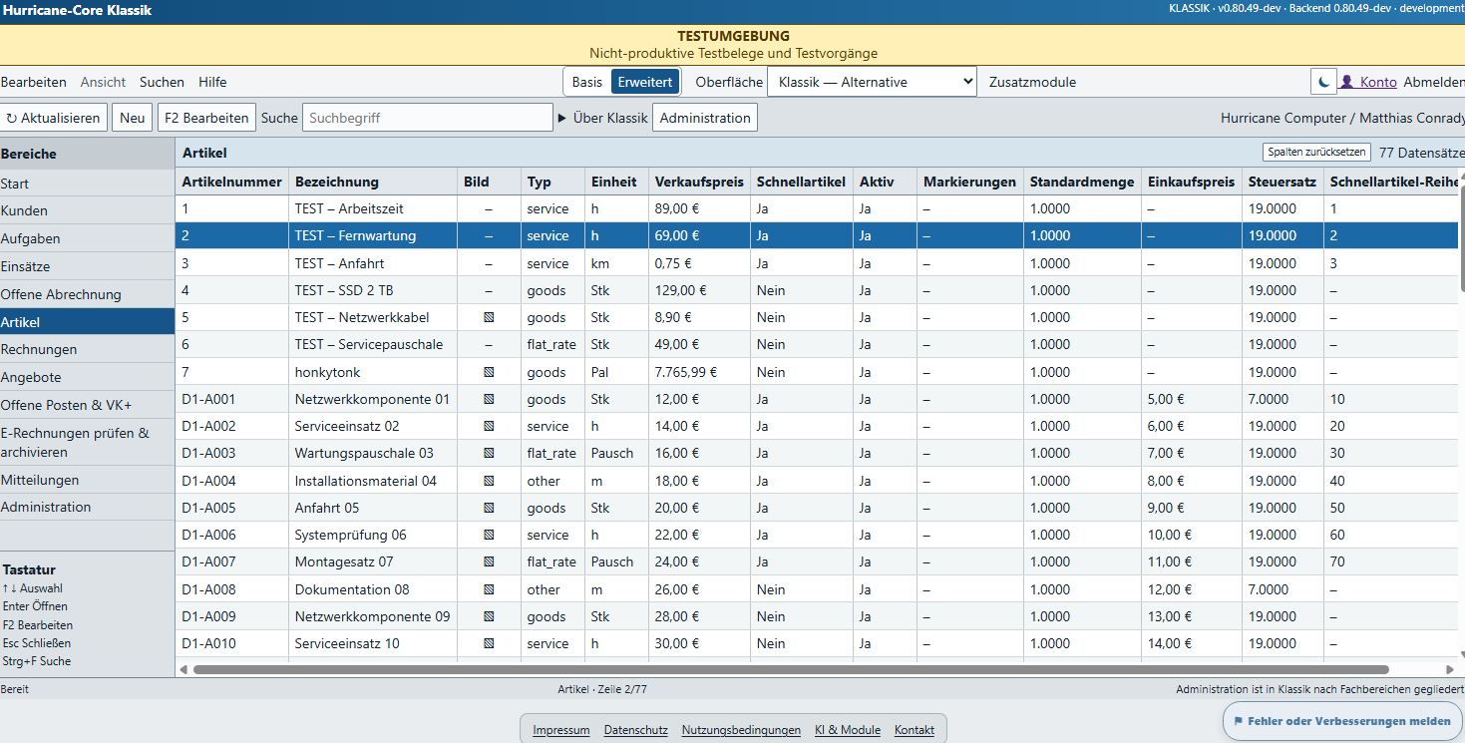Open the Datenschutz footer link
This screenshot has height=743, width=1465.
click(x=636, y=730)
